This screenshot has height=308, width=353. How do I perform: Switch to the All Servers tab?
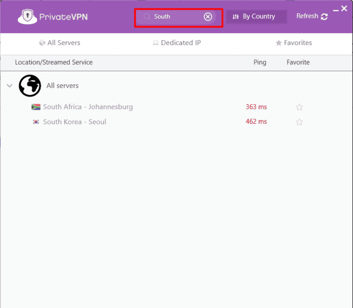tap(60, 43)
